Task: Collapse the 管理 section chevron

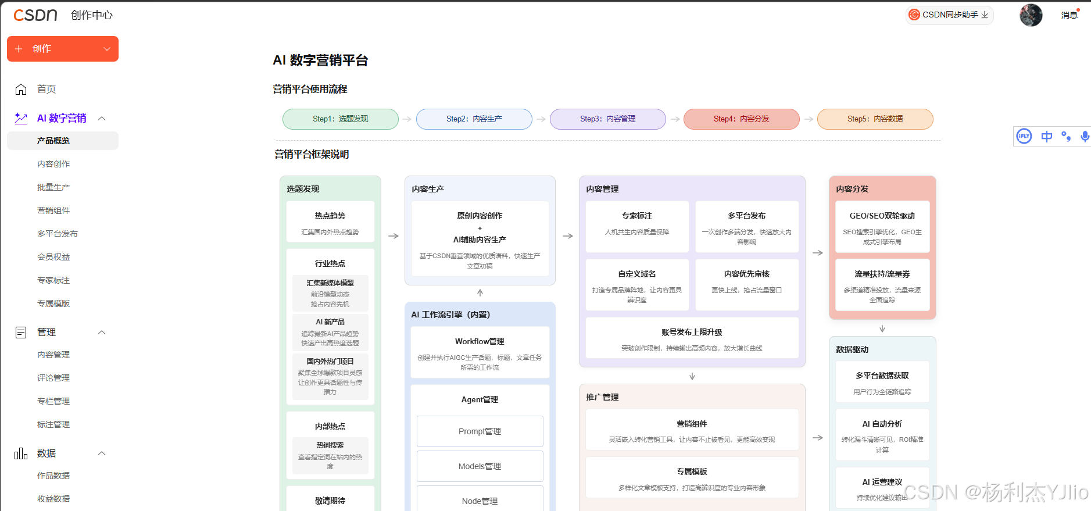Action: tap(102, 332)
